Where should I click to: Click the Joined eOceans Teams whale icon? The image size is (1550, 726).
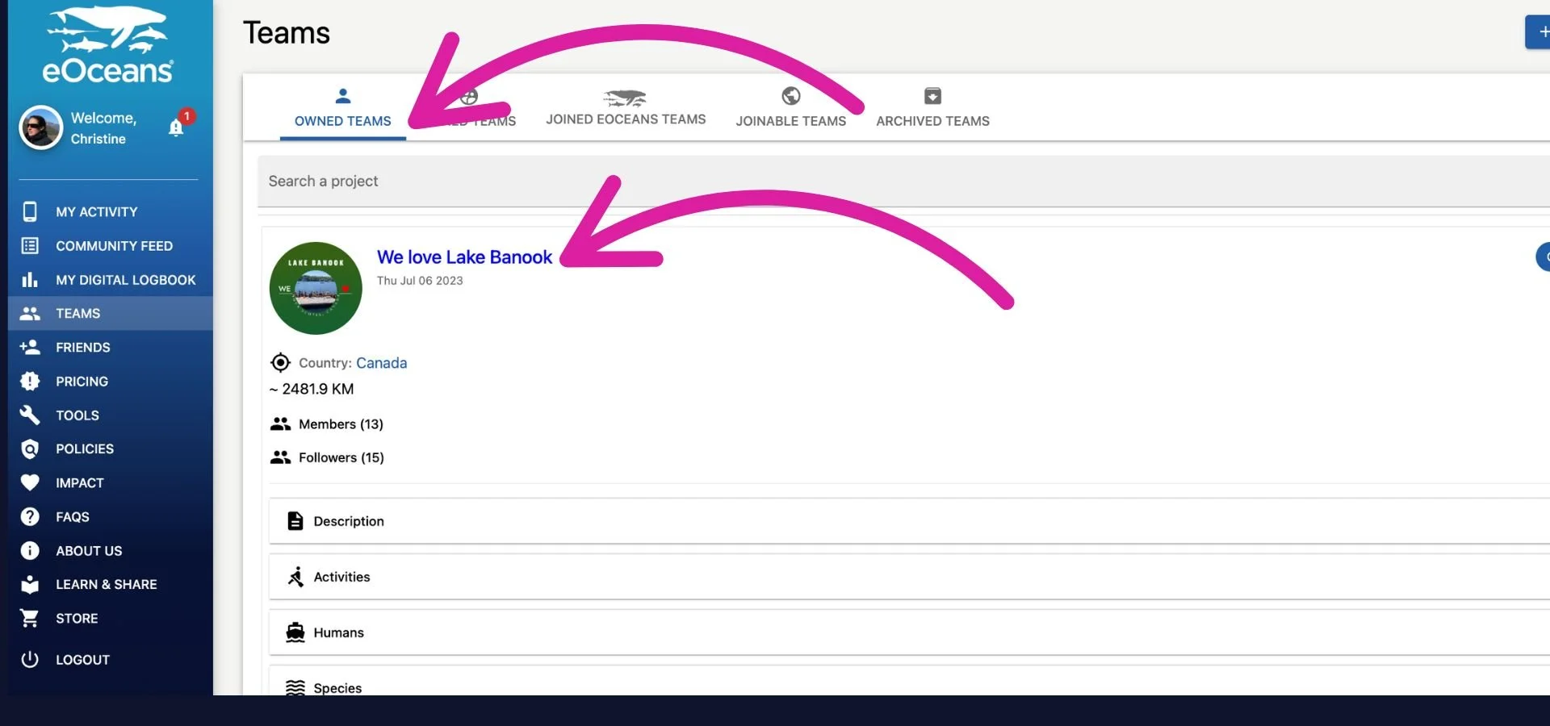tap(625, 98)
